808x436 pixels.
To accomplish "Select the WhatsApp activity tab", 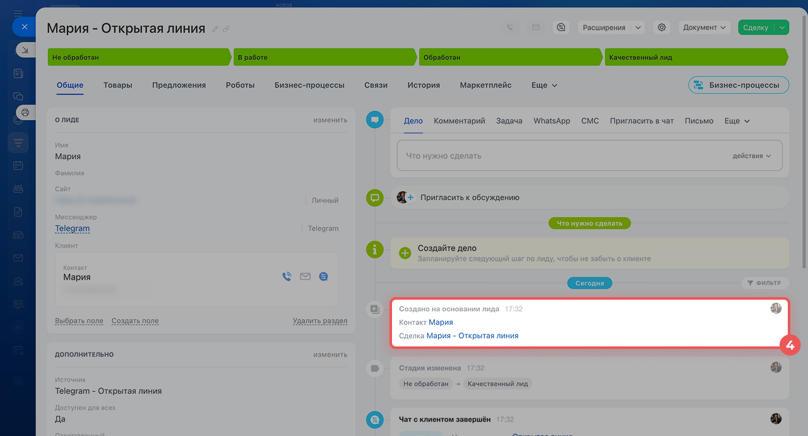I will click(x=552, y=121).
